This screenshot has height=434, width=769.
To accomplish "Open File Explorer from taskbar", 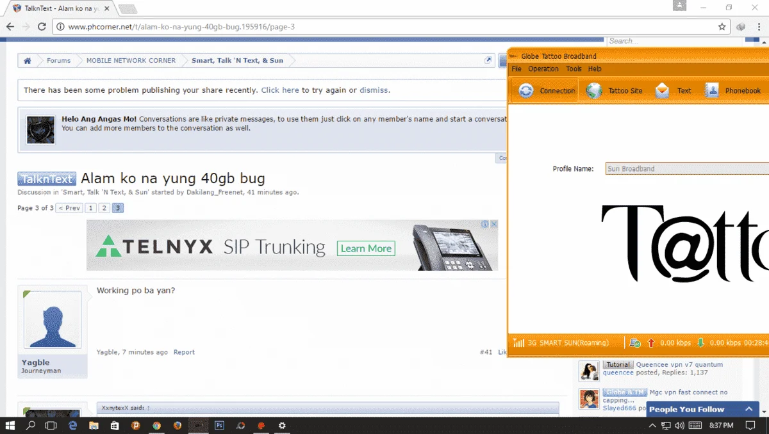I will 93,425.
